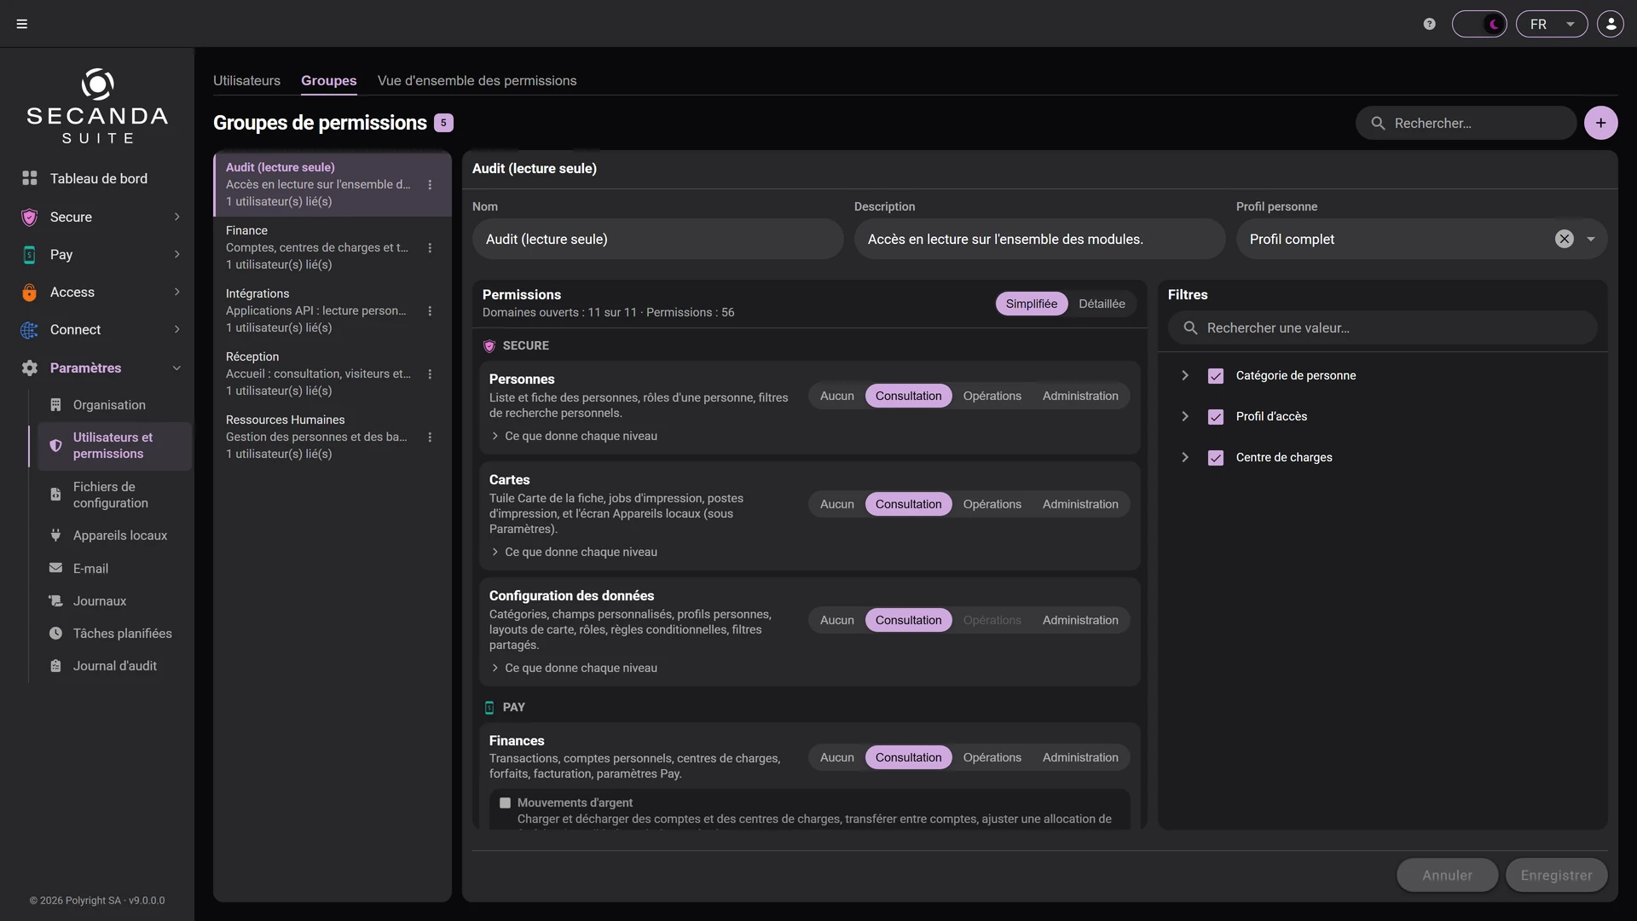Image resolution: width=1637 pixels, height=921 pixels.
Task: Open options menu for Réception group
Action: click(430, 374)
